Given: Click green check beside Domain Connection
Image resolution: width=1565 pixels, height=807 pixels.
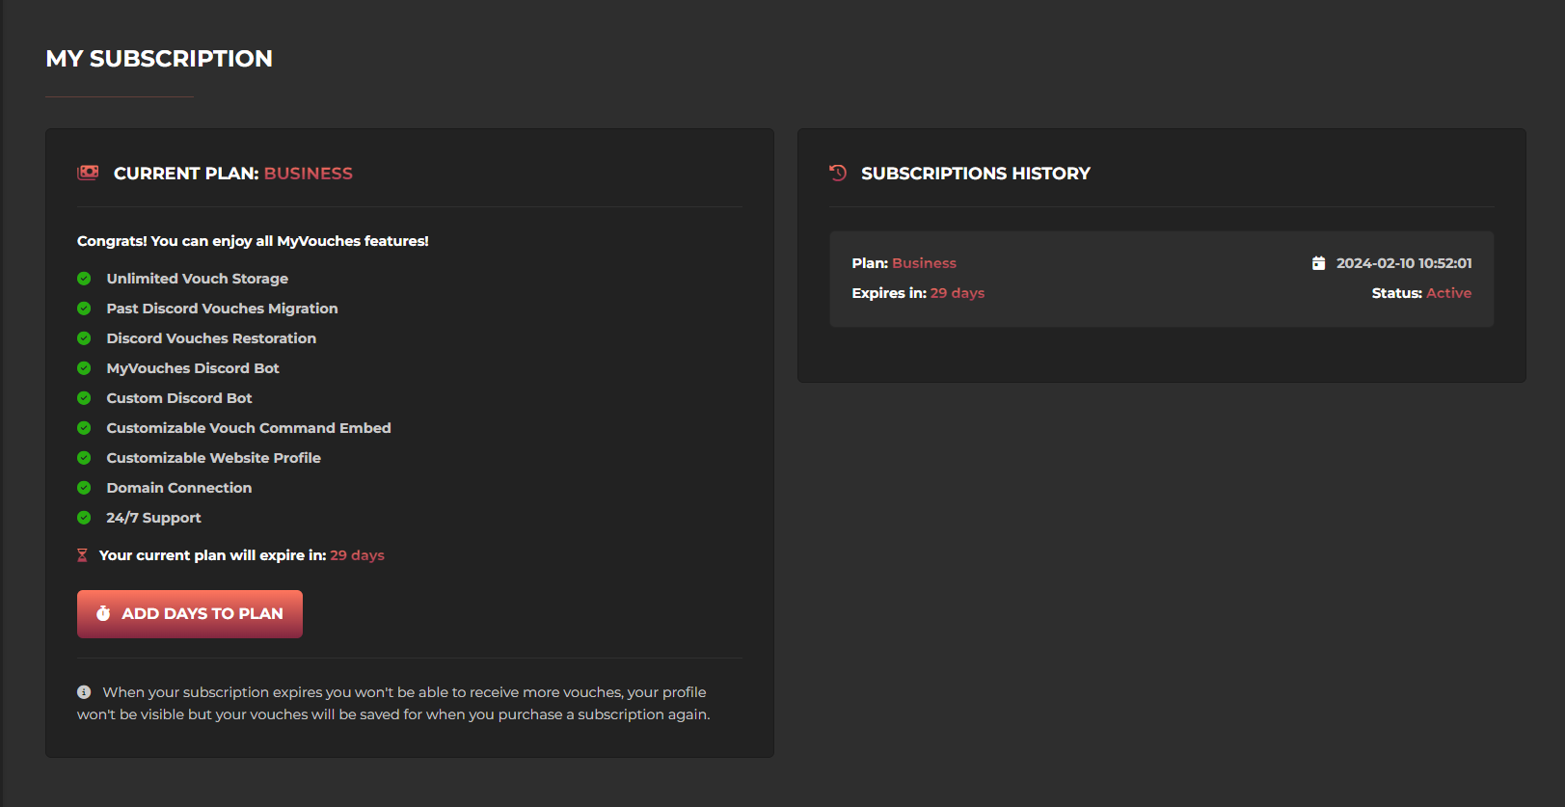Looking at the screenshot, I should point(84,488).
